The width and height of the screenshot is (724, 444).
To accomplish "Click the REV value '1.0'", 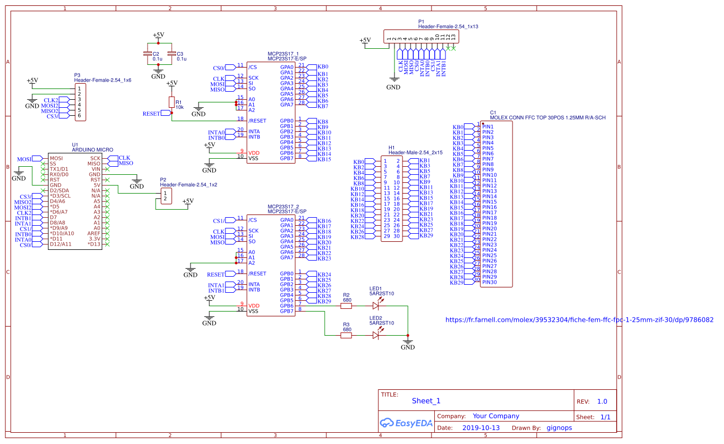I will point(602,401).
